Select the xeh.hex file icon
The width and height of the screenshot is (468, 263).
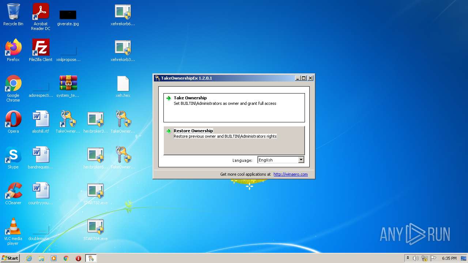pyautogui.click(x=123, y=86)
